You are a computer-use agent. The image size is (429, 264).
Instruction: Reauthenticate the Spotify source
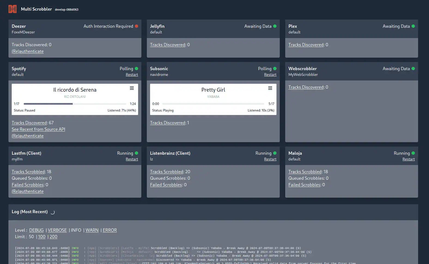point(28,136)
